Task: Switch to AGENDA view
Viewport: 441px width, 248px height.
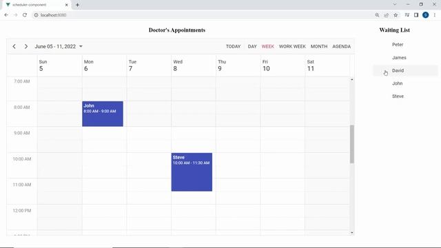Action: click(342, 46)
